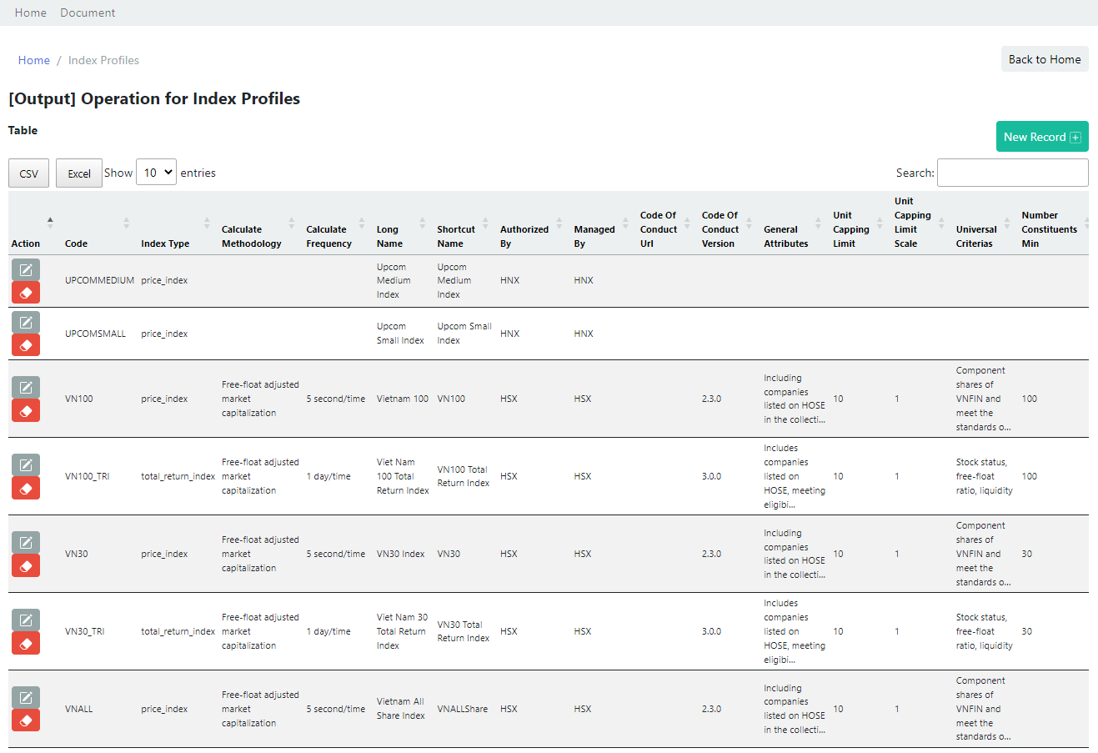This screenshot has height=753, width=1098.
Task: Delete the VN30_TRI row
Action: [26, 643]
